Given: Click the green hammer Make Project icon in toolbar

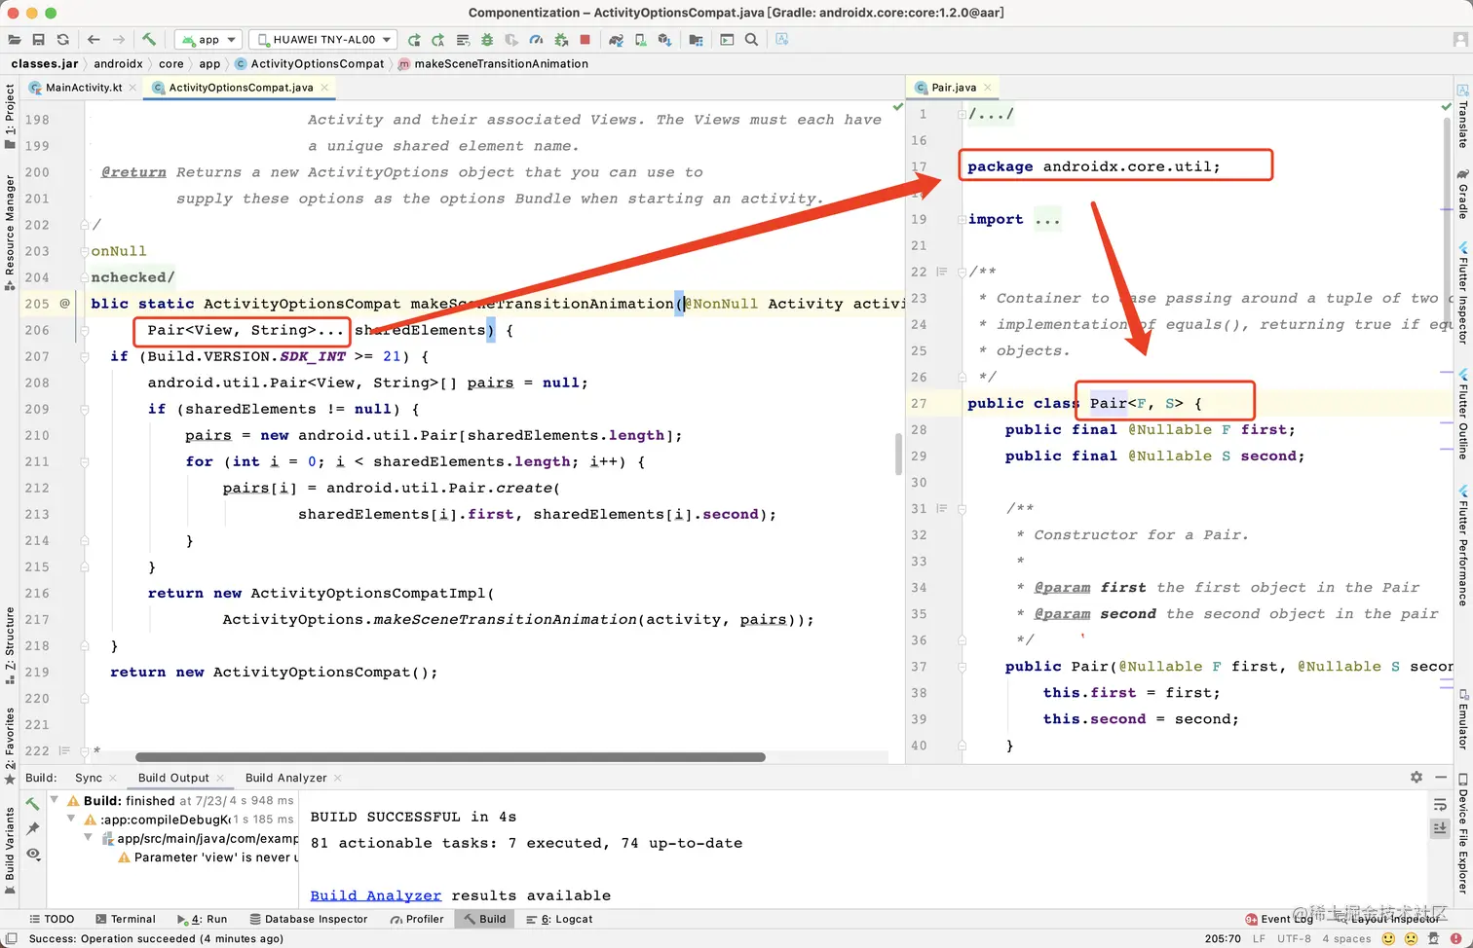Looking at the screenshot, I should click(x=149, y=40).
